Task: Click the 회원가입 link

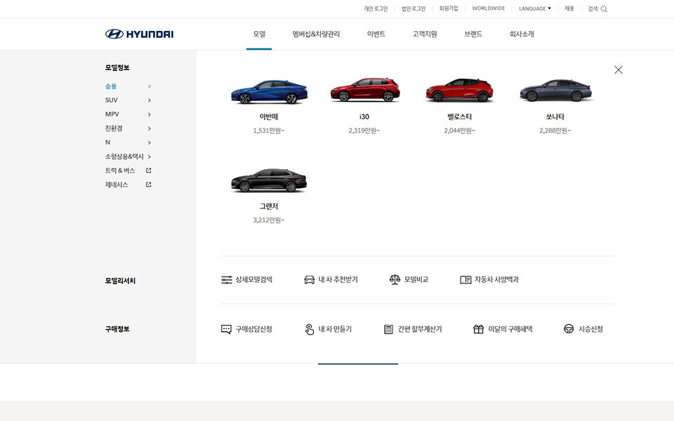Action: click(x=449, y=8)
